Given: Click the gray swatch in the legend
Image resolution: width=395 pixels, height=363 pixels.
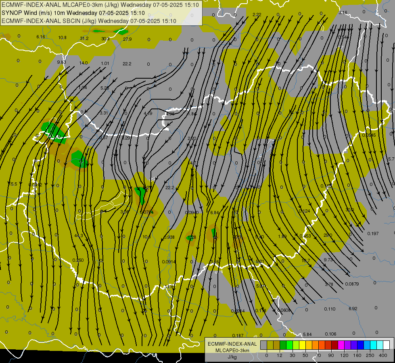Looking at the screenshot, I should coord(263,345).
